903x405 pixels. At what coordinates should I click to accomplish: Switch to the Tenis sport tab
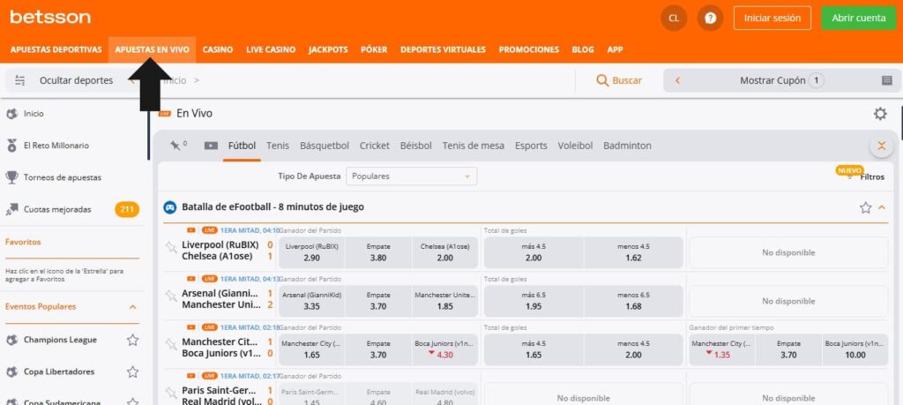click(278, 146)
